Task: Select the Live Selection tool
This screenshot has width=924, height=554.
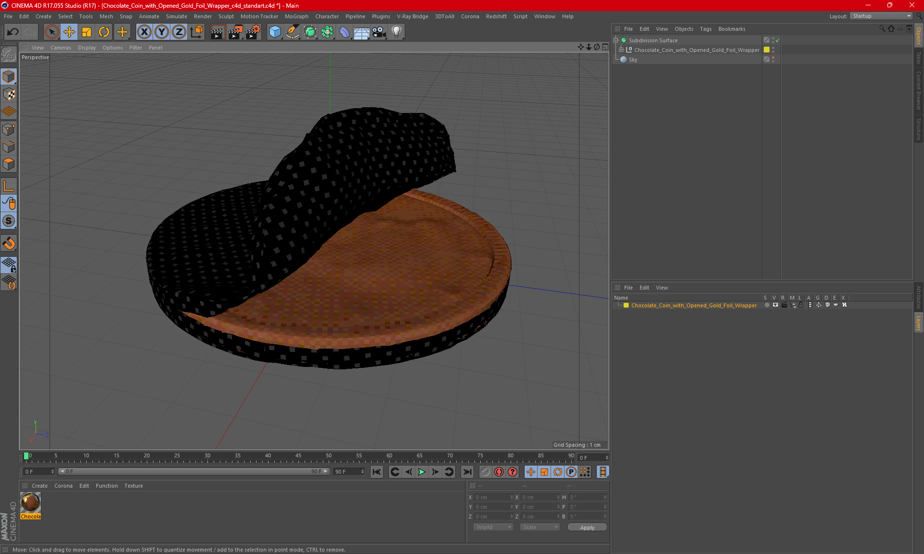Action: coord(51,32)
